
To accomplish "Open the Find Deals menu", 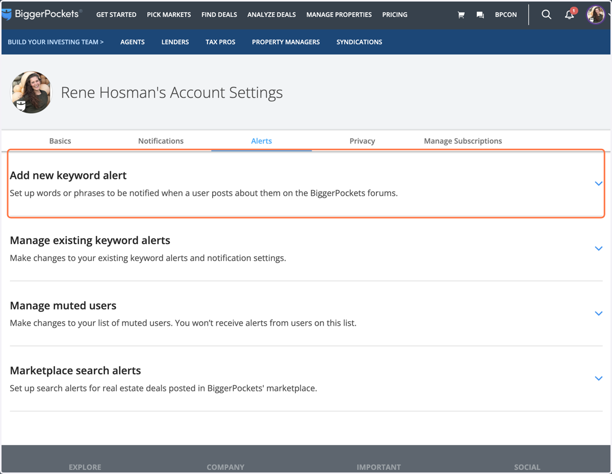I will pos(219,15).
